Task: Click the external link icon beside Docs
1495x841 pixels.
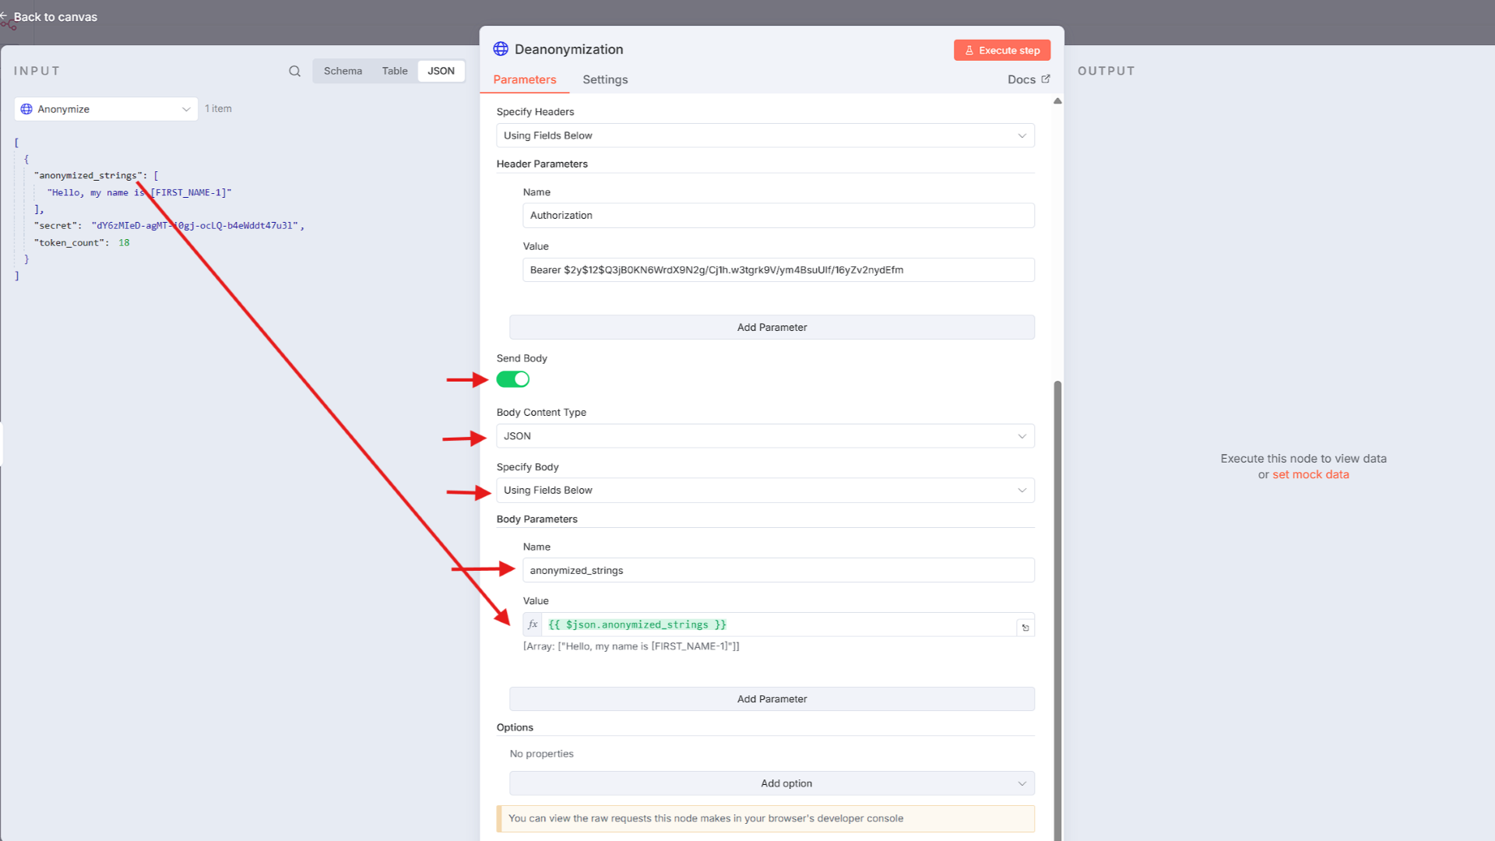Action: coord(1046,79)
